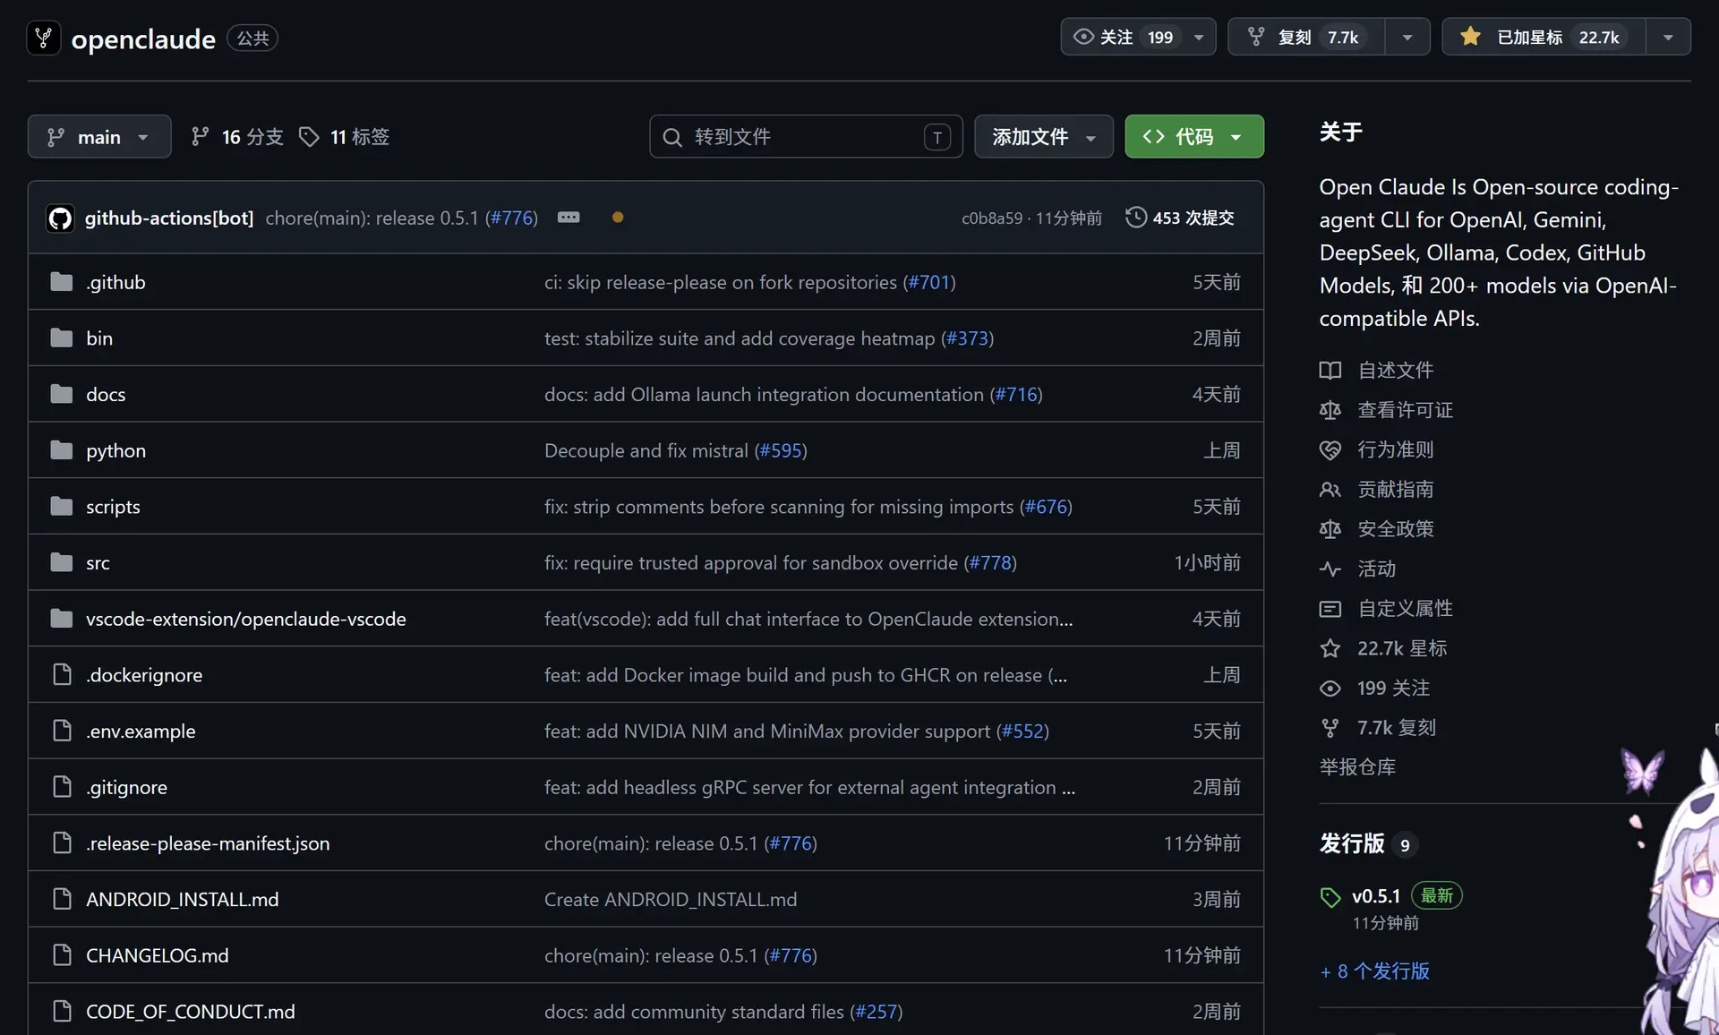The height and width of the screenshot is (1035, 1719).
Task: Expand the 添加文件 dropdown
Action: pyautogui.click(x=1044, y=136)
